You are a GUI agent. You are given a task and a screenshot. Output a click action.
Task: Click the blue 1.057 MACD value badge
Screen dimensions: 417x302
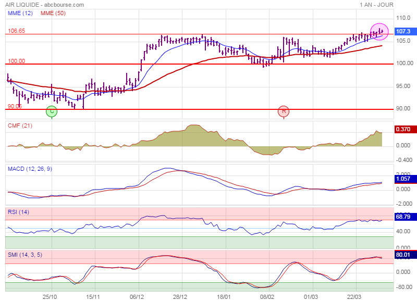[403, 179]
